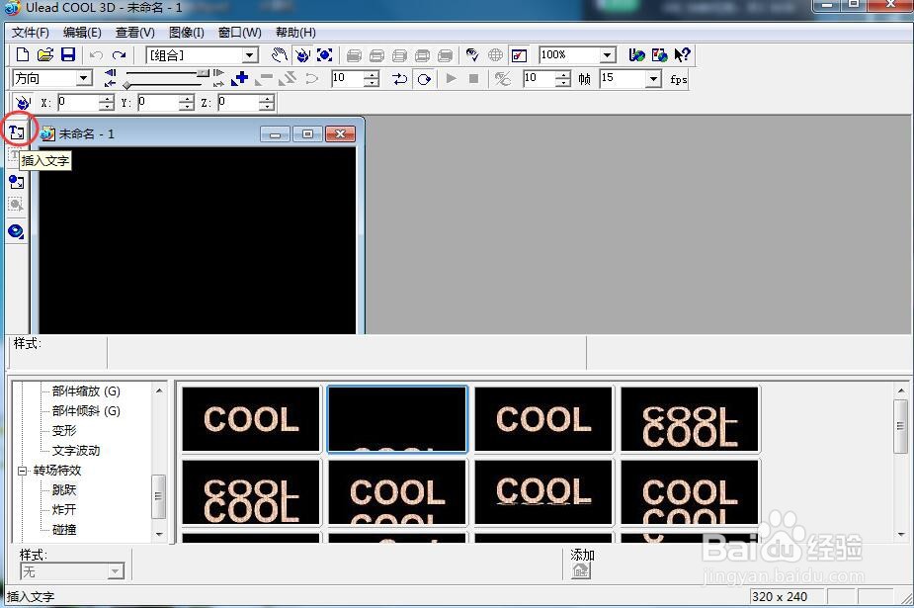Viewport: 914px width, 608px height.
Task: Click the second globe icon beside help
Action: click(x=659, y=55)
